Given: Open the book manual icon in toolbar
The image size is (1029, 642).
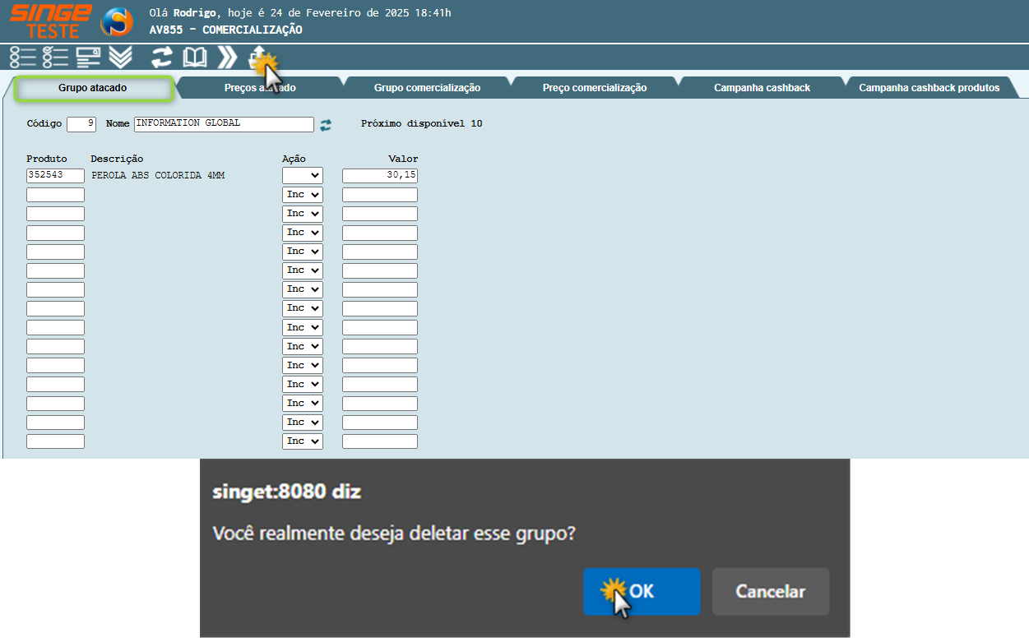Looking at the screenshot, I should tap(195, 57).
